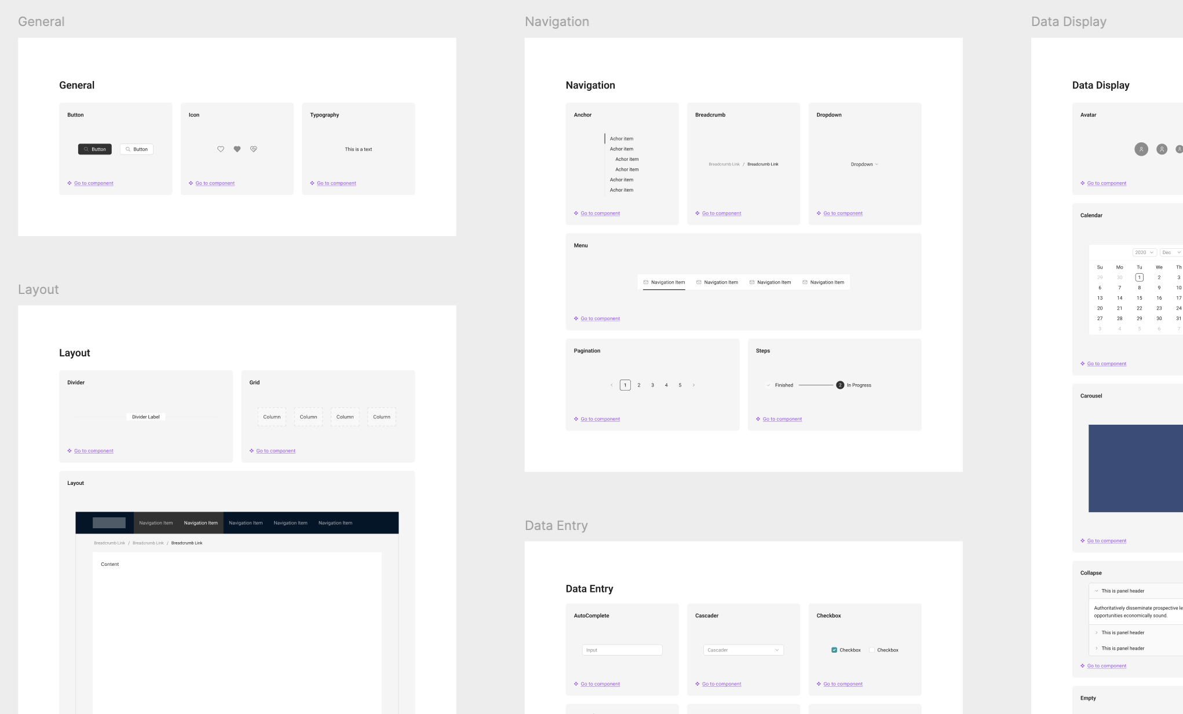
Task: Toggle the unchecked Checkbox in Checkbox card
Action: [872, 650]
